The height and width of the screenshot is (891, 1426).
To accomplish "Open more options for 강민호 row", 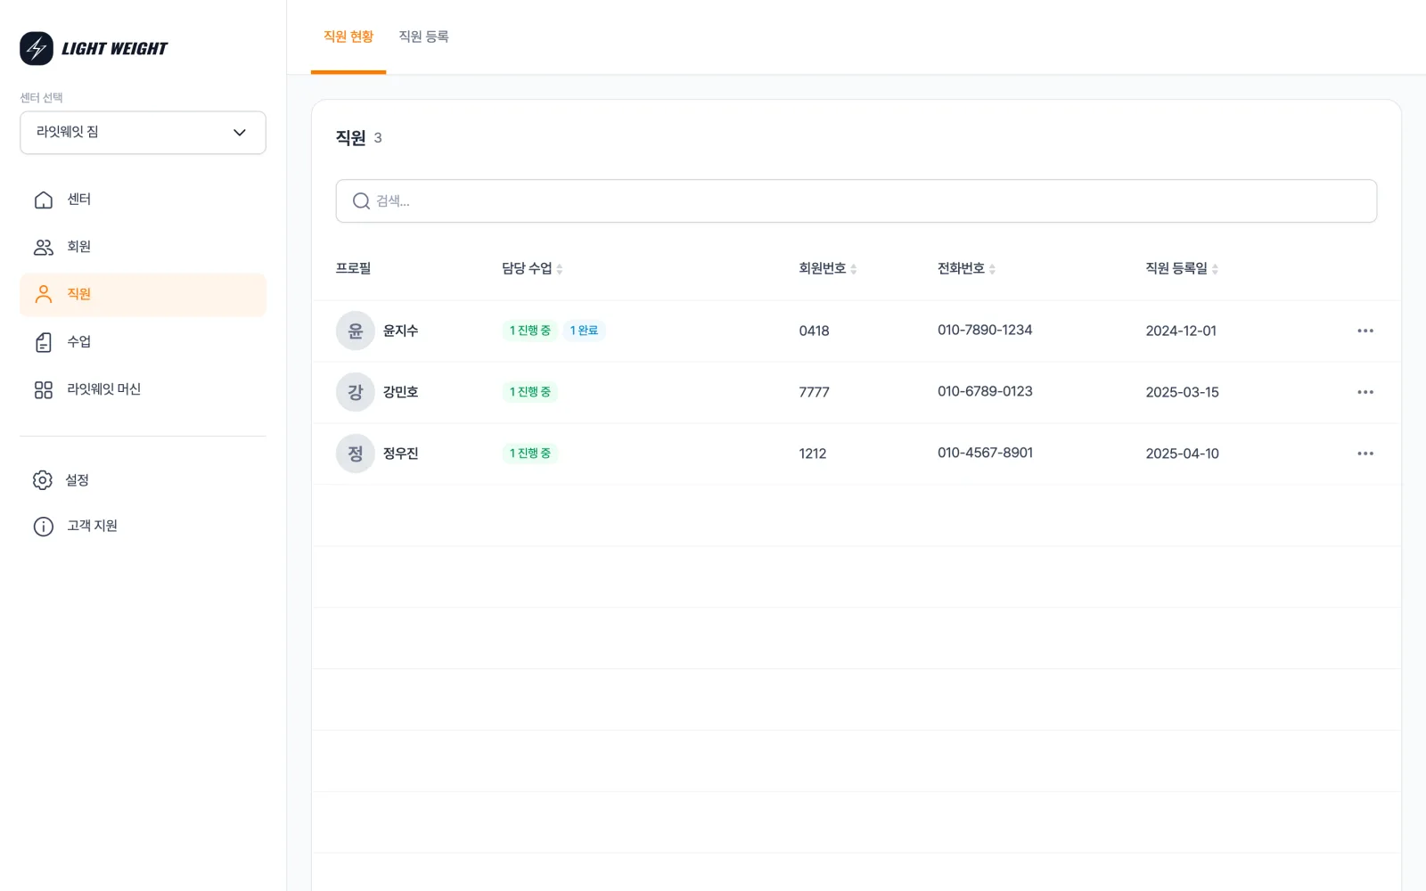I will 1365,392.
